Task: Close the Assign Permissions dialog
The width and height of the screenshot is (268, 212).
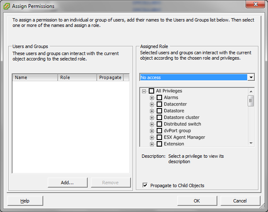Action: 256,5
